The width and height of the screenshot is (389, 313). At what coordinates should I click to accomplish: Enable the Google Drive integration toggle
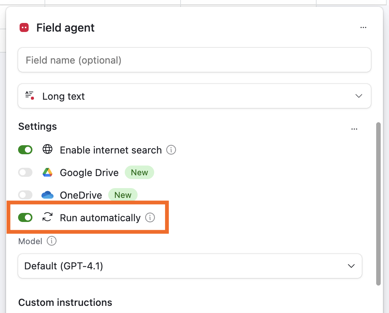[25, 172]
